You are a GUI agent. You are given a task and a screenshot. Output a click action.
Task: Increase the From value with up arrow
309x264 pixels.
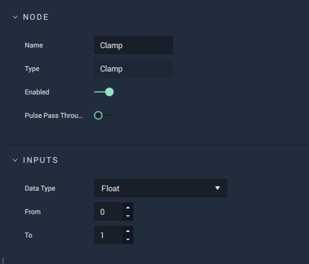pyautogui.click(x=128, y=207)
